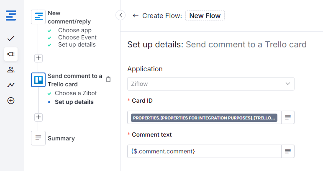Open variable picker for Card ID
The width and height of the screenshot is (323, 171).
(288, 117)
